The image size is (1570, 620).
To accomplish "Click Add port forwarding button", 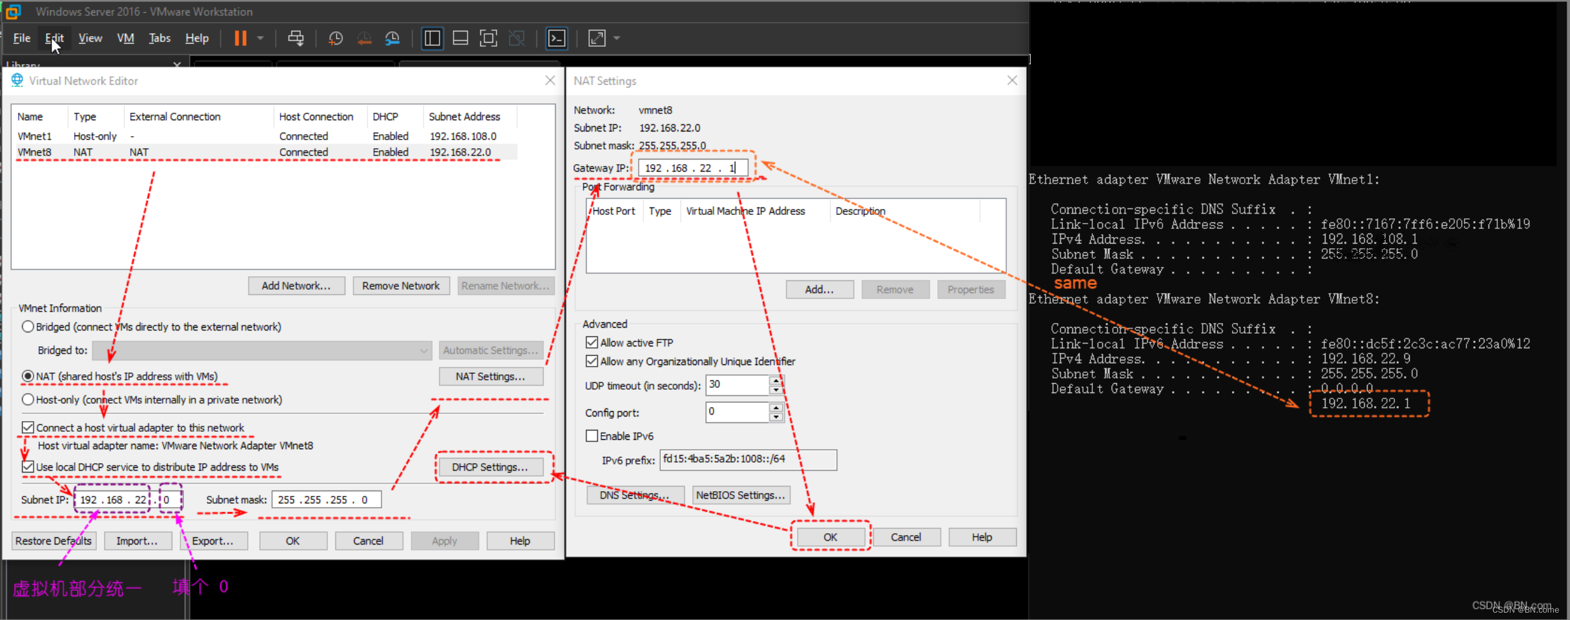I will (819, 290).
